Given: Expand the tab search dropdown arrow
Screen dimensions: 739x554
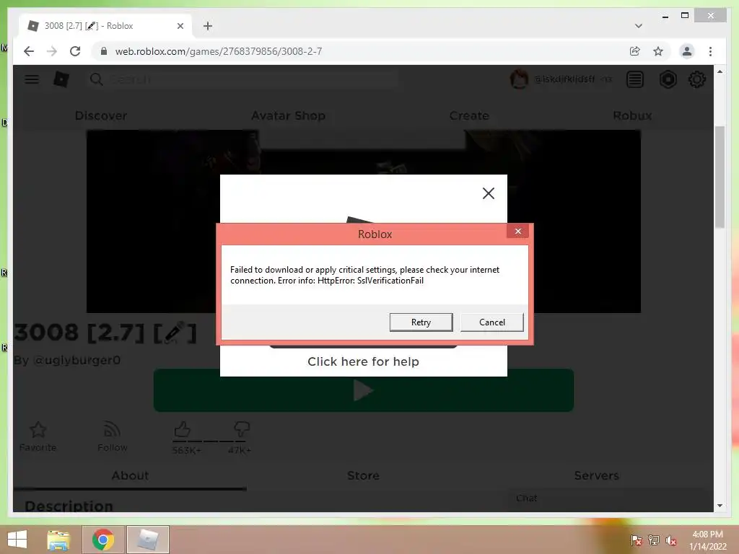Looking at the screenshot, I should click(638, 26).
